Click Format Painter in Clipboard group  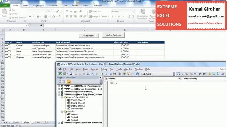(17, 18)
